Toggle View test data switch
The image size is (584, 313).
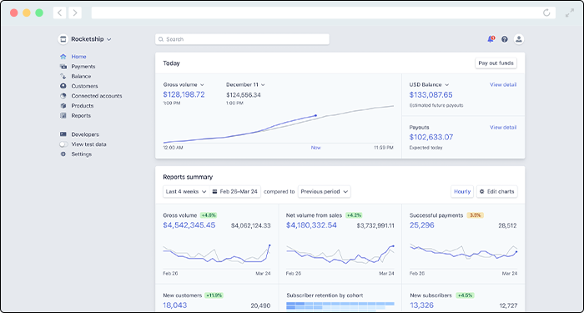63,144
